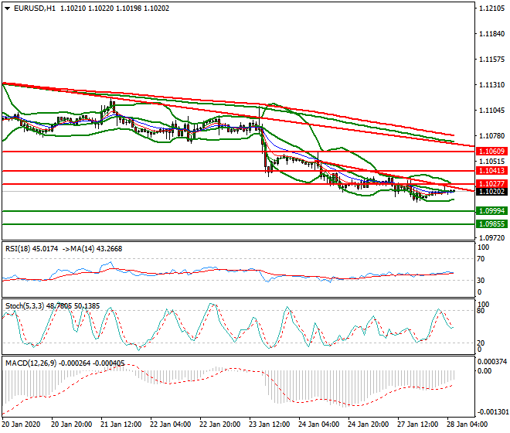The image size is (510, 433).
Task: Click the 1.10609 red resistance price label
Action: coord(491,152)
